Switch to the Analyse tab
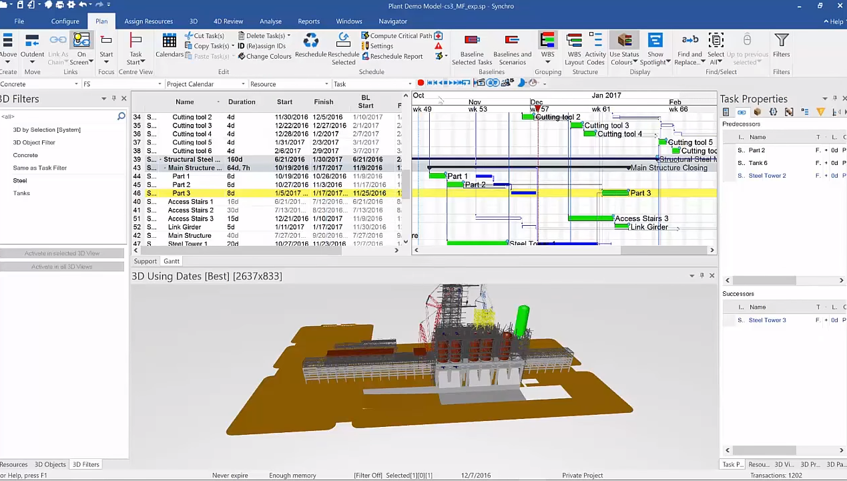Image resolution: width=847 pixels, height=481 pixels. 270,21
